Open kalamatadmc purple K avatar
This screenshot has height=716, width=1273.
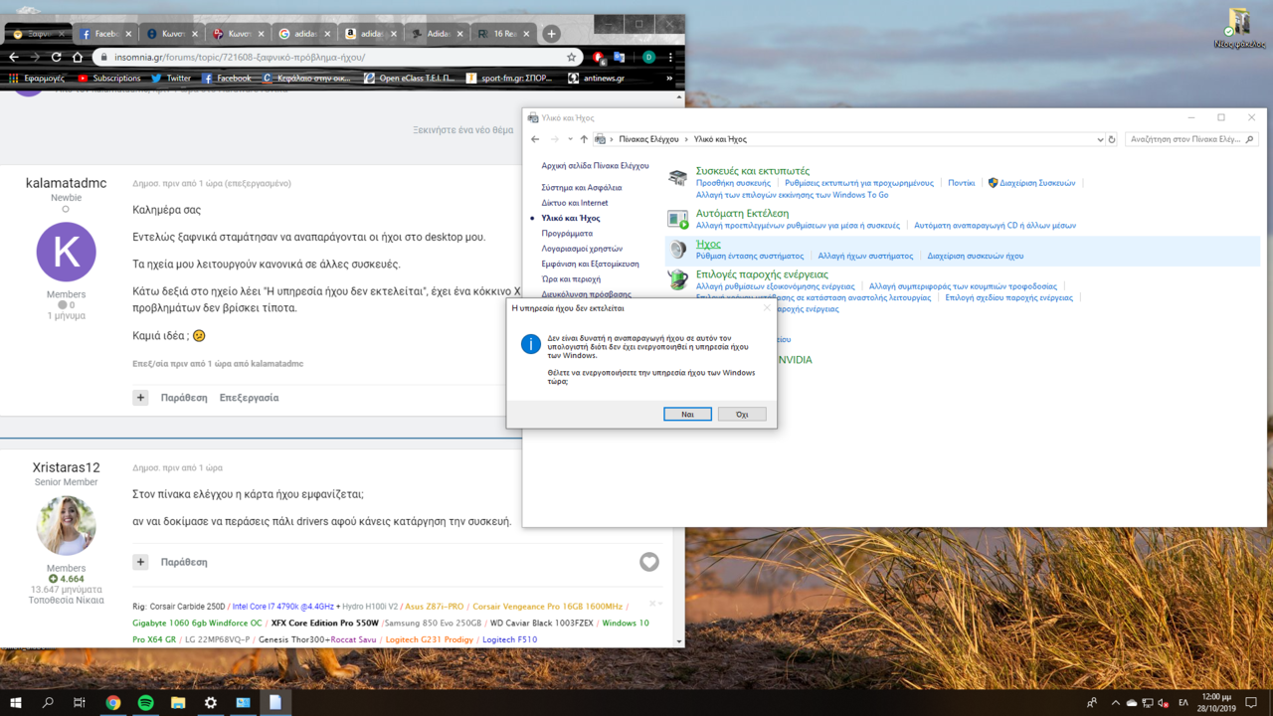66,252
